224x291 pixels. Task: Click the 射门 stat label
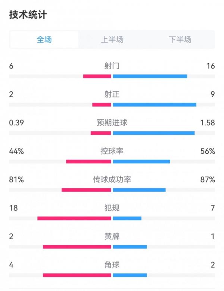[x=112, y=66]
